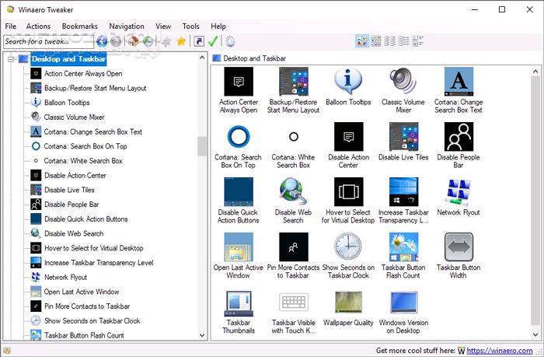544x357 pixels.
Task: Collapse the Desktop and Taskbar tree node
Action: pyautogui.click(x=11, y=59)
